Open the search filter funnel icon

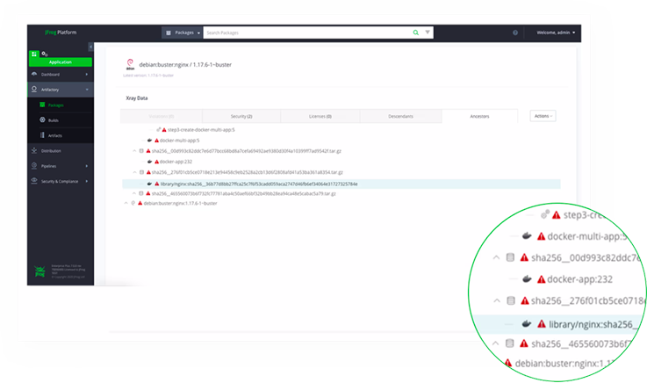coord(428,33)
